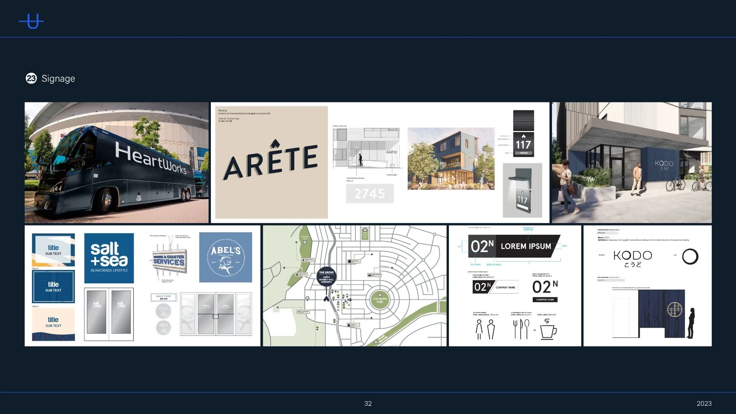Viewport: 736px width, 414px height.
Task: Click the 02N Lorem Ipsum banner sign
Action: [x=514, y=246]
